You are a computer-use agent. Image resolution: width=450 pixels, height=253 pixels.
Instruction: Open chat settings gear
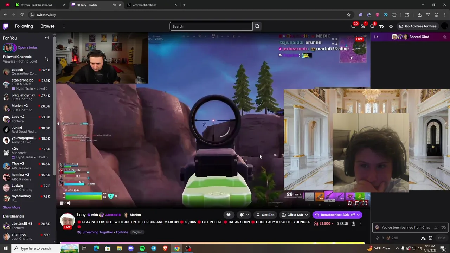(430, 238)
